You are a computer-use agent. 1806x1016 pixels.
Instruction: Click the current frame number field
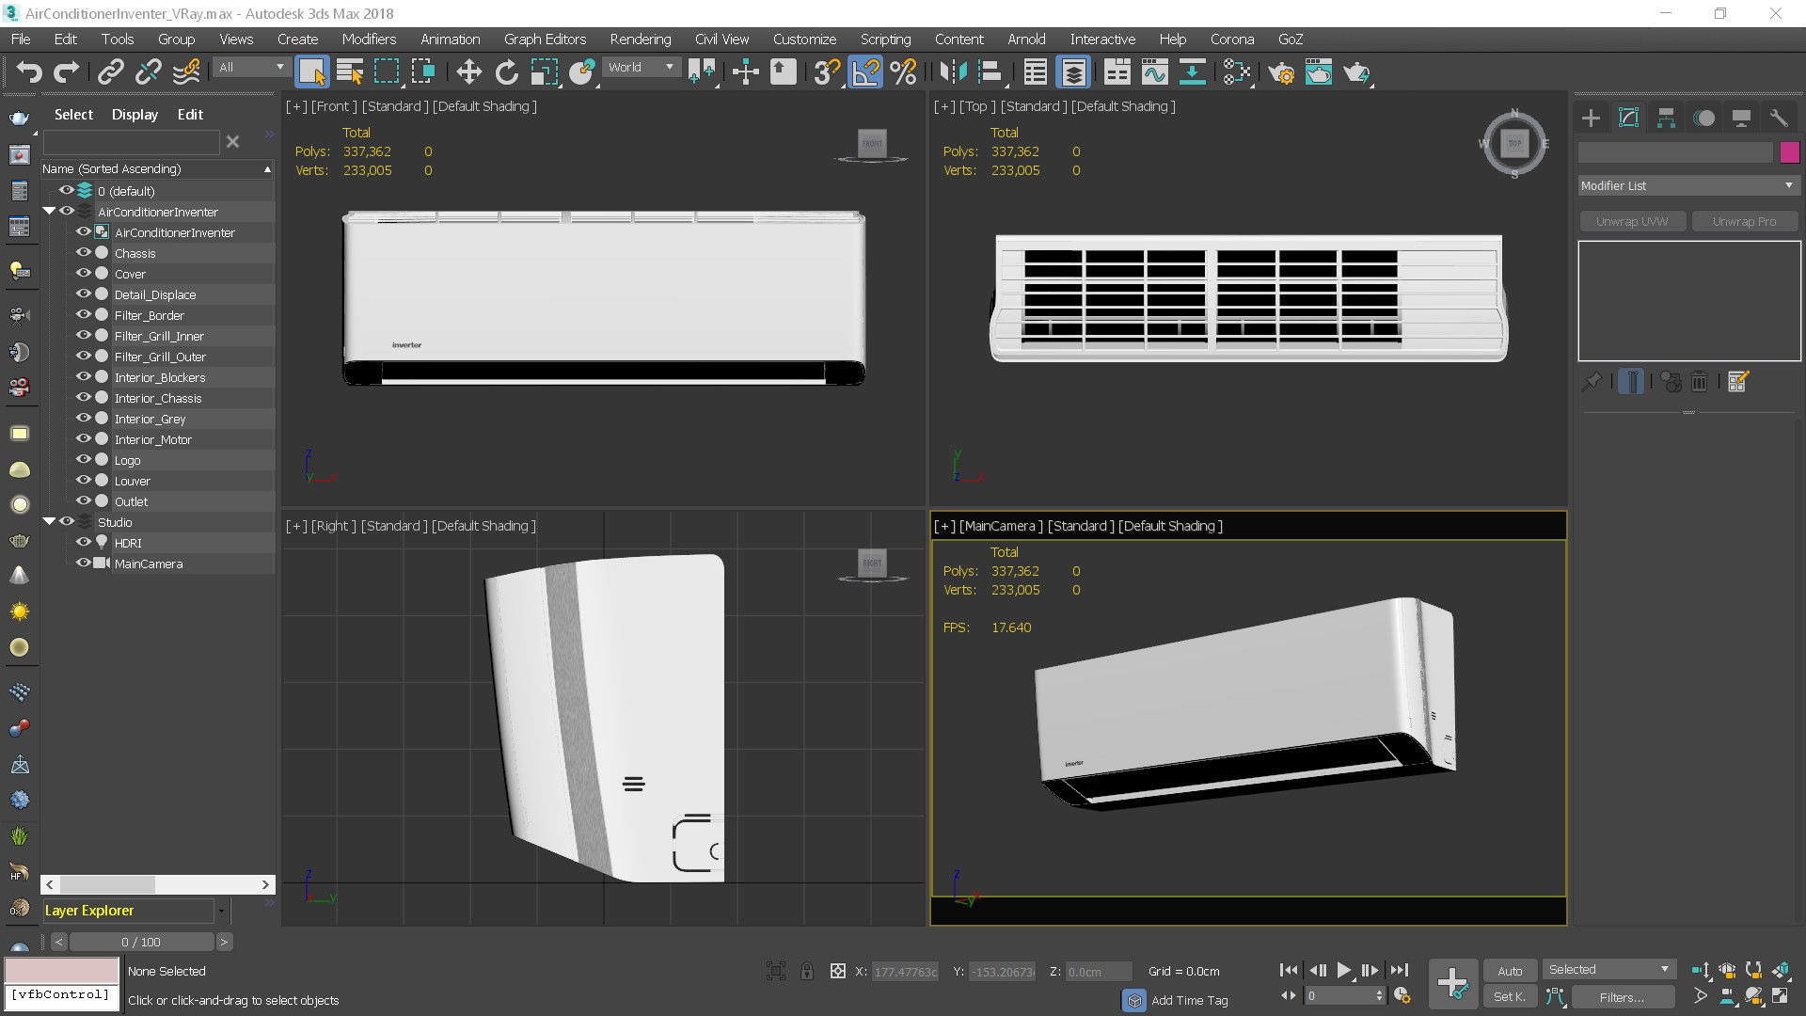click(x=1339, y=995)
